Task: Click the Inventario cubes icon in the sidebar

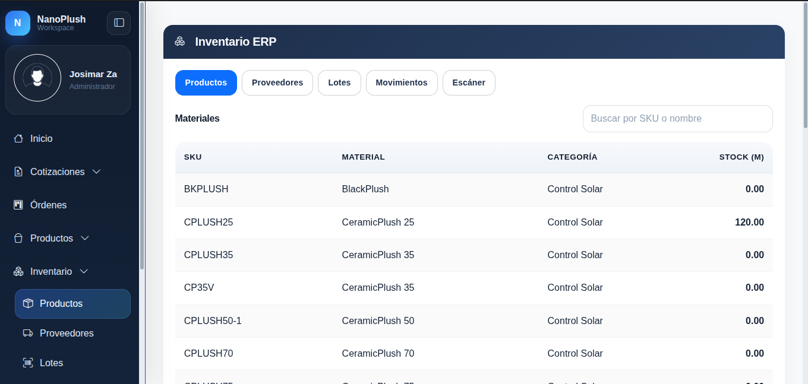Action: point(18,271)
